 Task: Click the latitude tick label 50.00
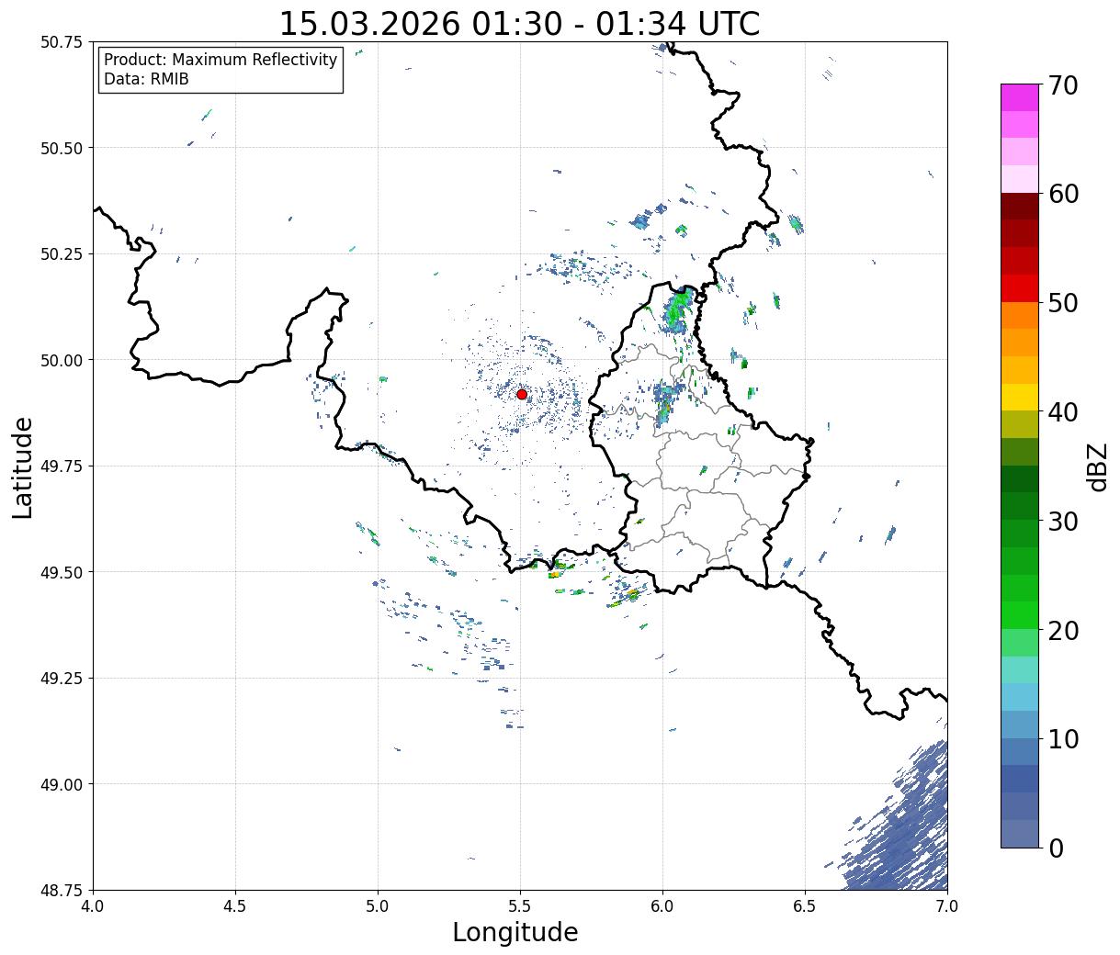point(61,360)
